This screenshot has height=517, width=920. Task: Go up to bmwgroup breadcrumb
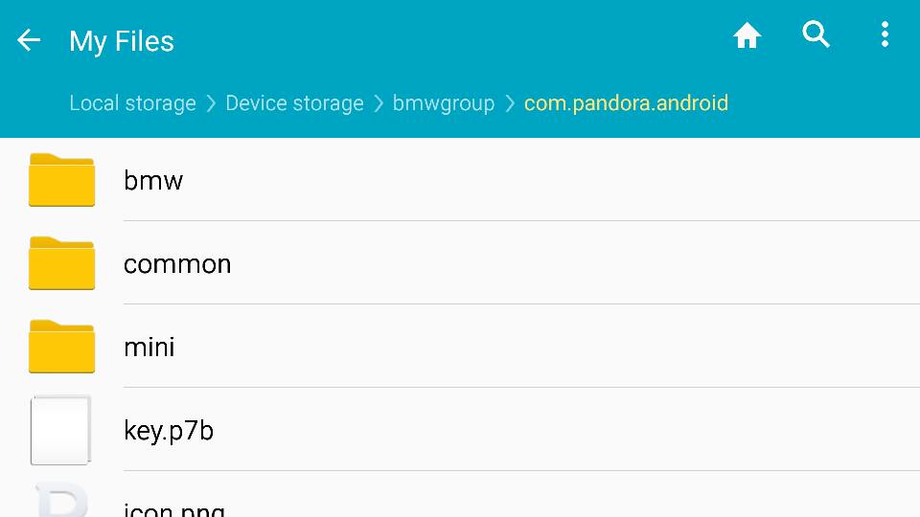444,103
